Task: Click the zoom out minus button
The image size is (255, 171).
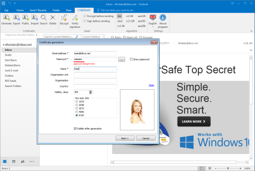Action: [216, 168]
